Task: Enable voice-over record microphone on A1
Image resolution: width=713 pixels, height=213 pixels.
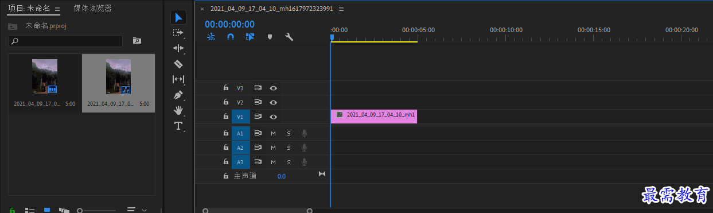Action: (x=305, y=133)
